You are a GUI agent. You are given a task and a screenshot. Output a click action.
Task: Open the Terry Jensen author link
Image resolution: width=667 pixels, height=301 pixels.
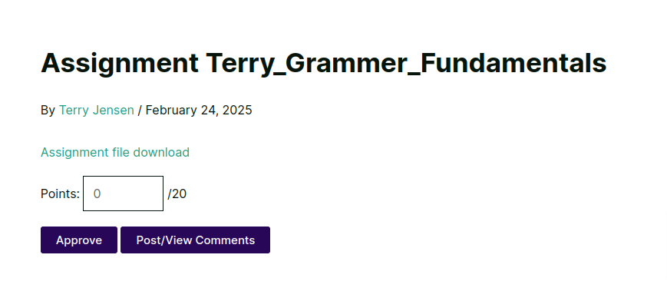(x=97, y=111)
